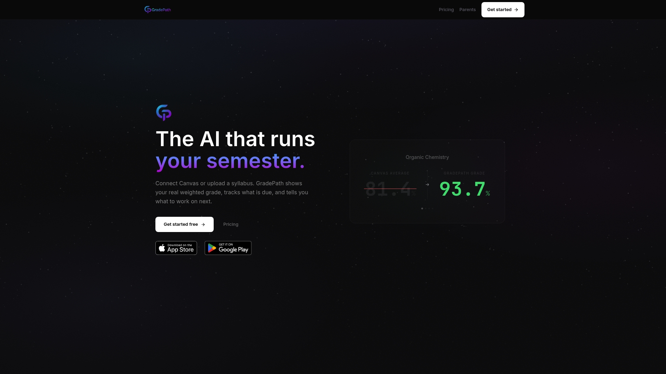Open the Pricing link in the top navigation
Image resolution: width=666 pixels, height=374 pixels.
(446, 10)
